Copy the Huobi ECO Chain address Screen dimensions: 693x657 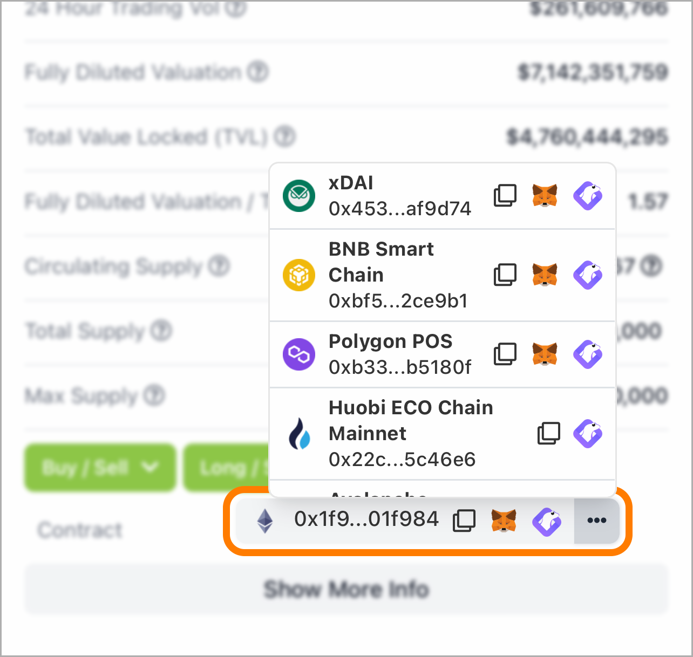pyautogui.click(x=549, y=434)
